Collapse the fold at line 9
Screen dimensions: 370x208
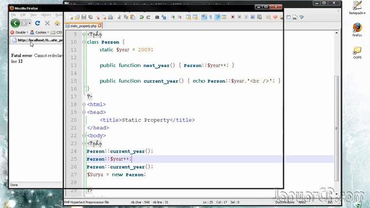click(84, 34)
